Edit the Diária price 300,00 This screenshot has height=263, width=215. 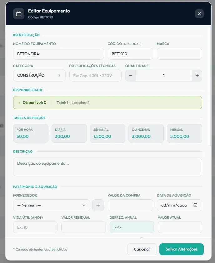click(x=69, y=133)
